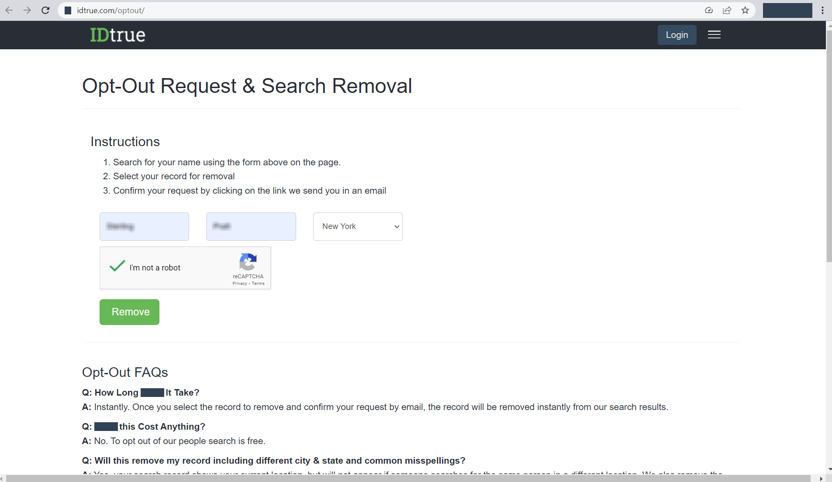Click the scroll right arrow on horizontal scrollbar
This screenshot has width=832, height=482.
click(x=821, y=479)
